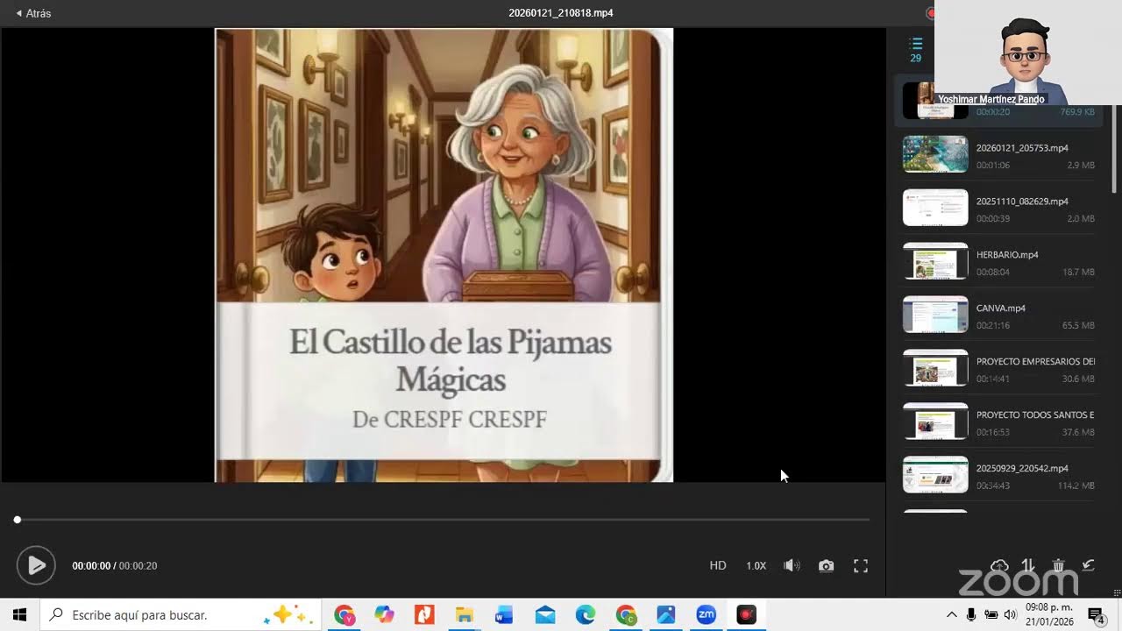Click the 00:00:00 / 00:00:20 time display
The height and width of the screenshot is (631, 1122).
click(x=115, y=566)
